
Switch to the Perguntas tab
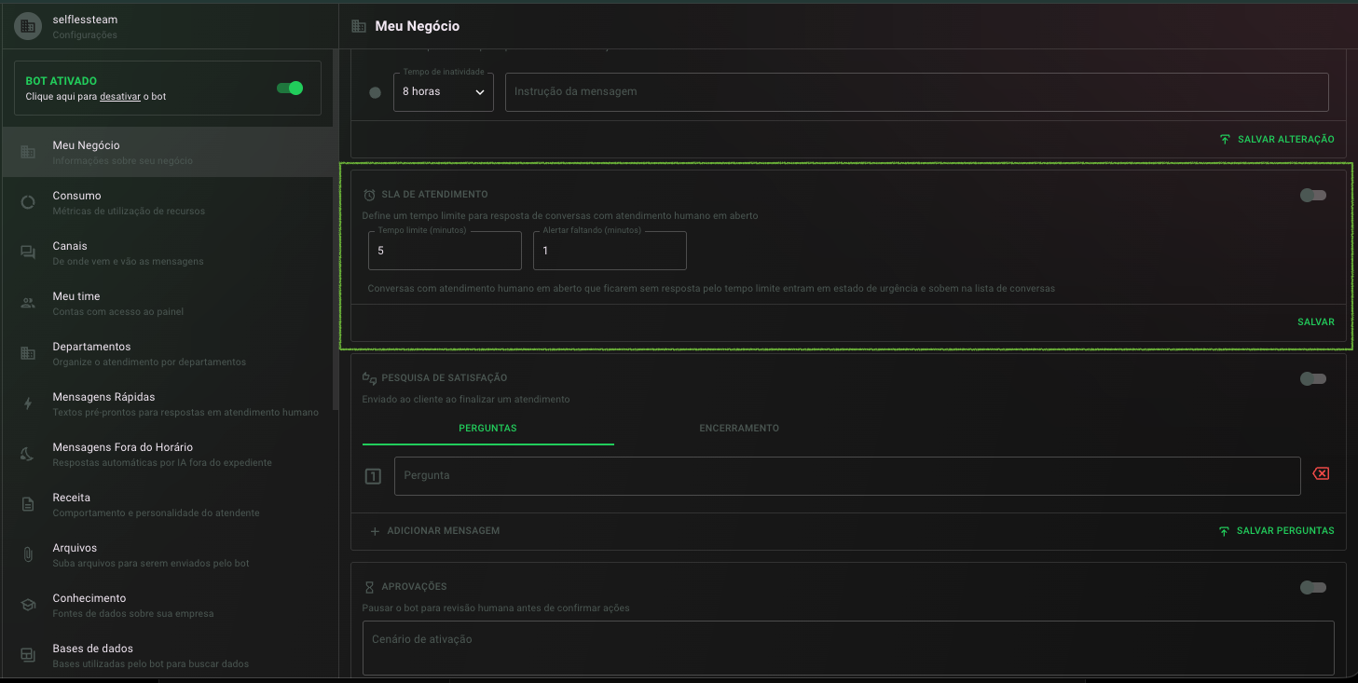coord(487,429)
